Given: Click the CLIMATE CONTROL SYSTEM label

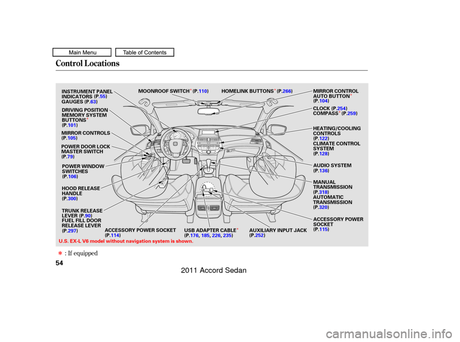Looking at the screenshot, I should click(336, 146).
